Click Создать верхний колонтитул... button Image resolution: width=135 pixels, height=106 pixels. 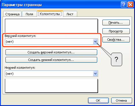[51, 52]
